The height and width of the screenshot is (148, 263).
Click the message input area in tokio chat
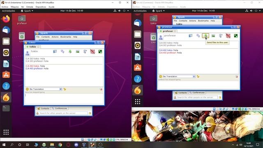click(x=64, y=99)
